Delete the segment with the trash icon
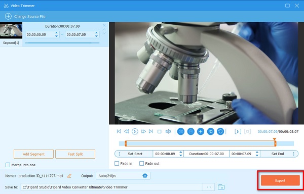 pyautogui.click(x=191, y=131)
